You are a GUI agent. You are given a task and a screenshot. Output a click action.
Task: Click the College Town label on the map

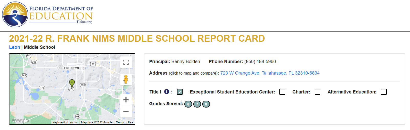click(68, 68)
